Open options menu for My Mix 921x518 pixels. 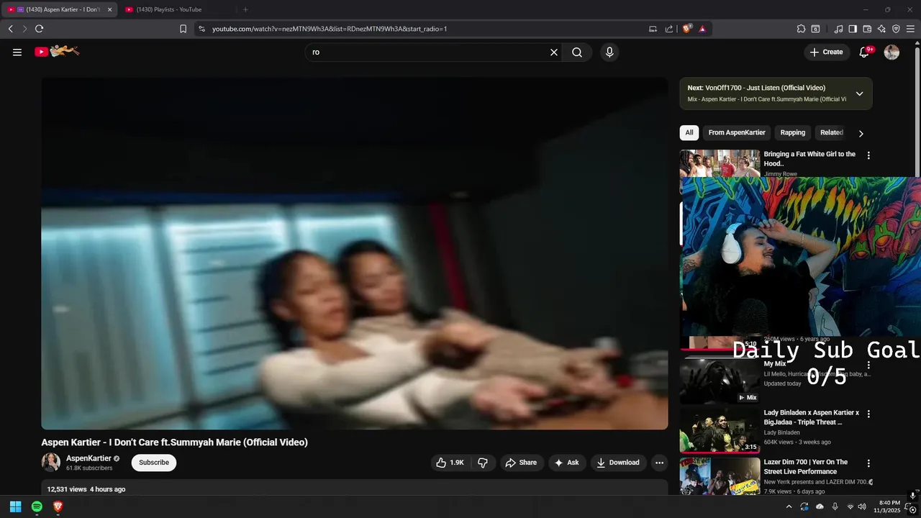coord(868,365)
